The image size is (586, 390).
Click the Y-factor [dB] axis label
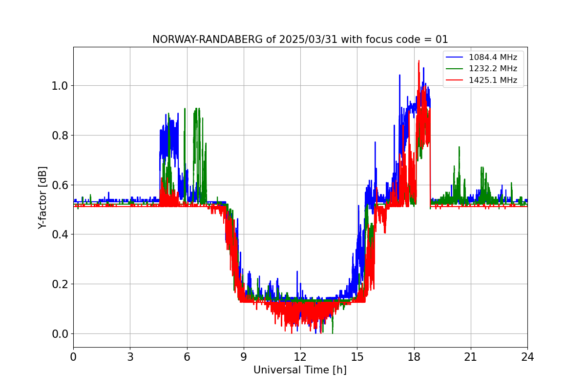pos(43,197)
